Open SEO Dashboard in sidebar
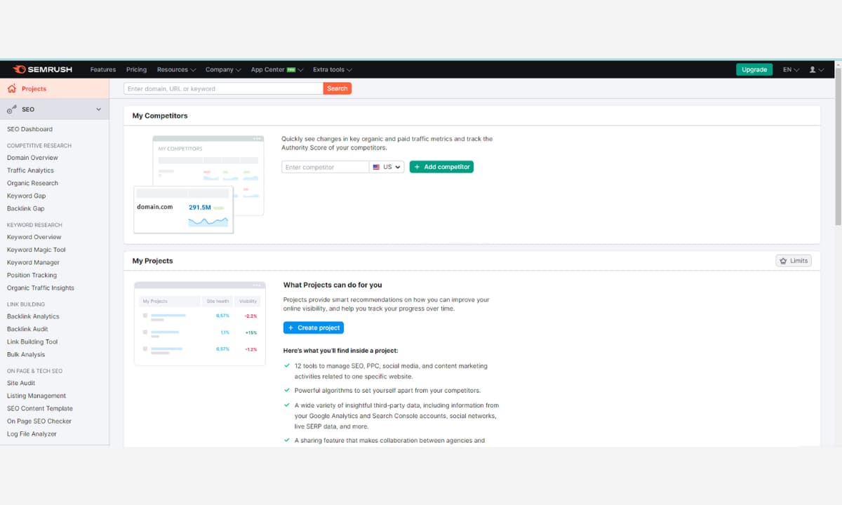The height and width of the screenshot is (505, 842). [x=29, y=129]
